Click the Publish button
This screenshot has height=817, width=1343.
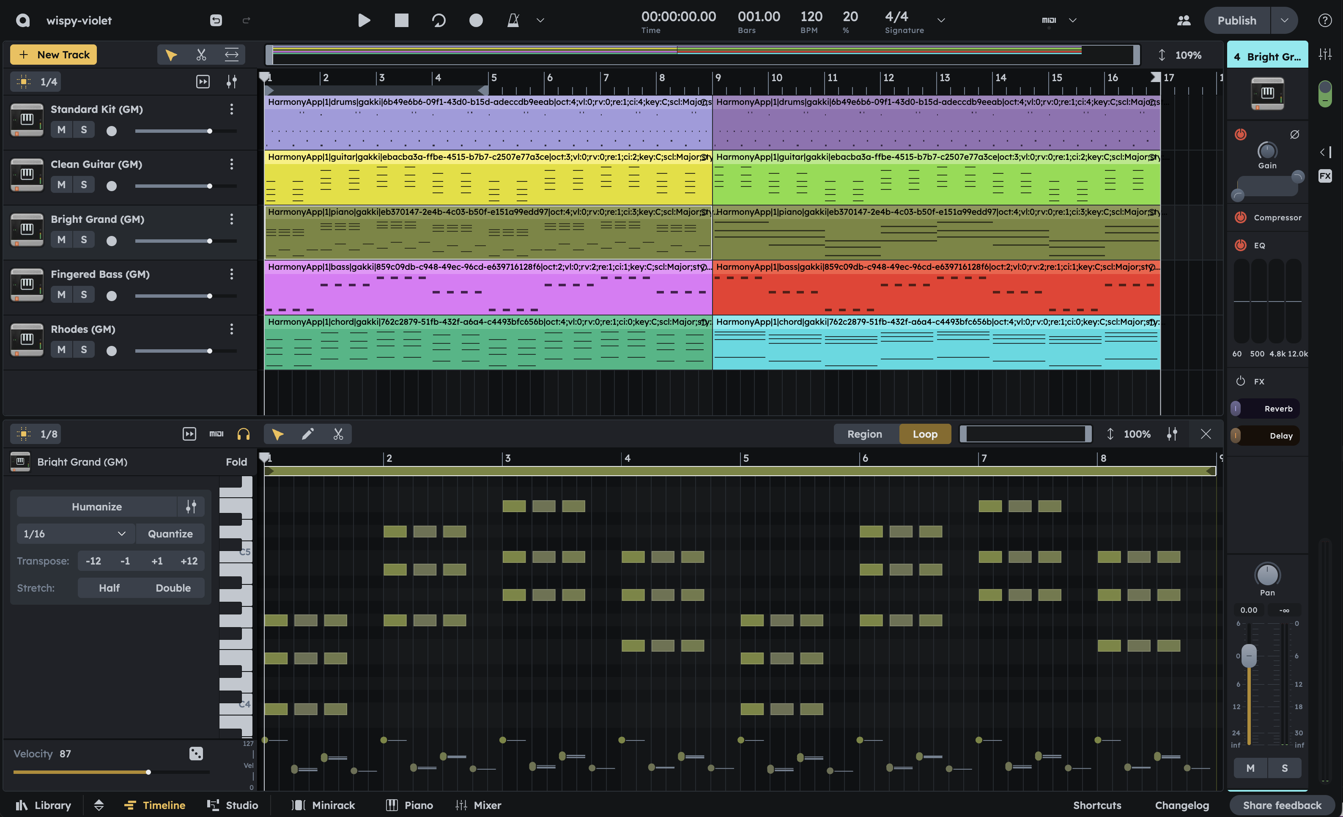click(x=1237, y=21)
